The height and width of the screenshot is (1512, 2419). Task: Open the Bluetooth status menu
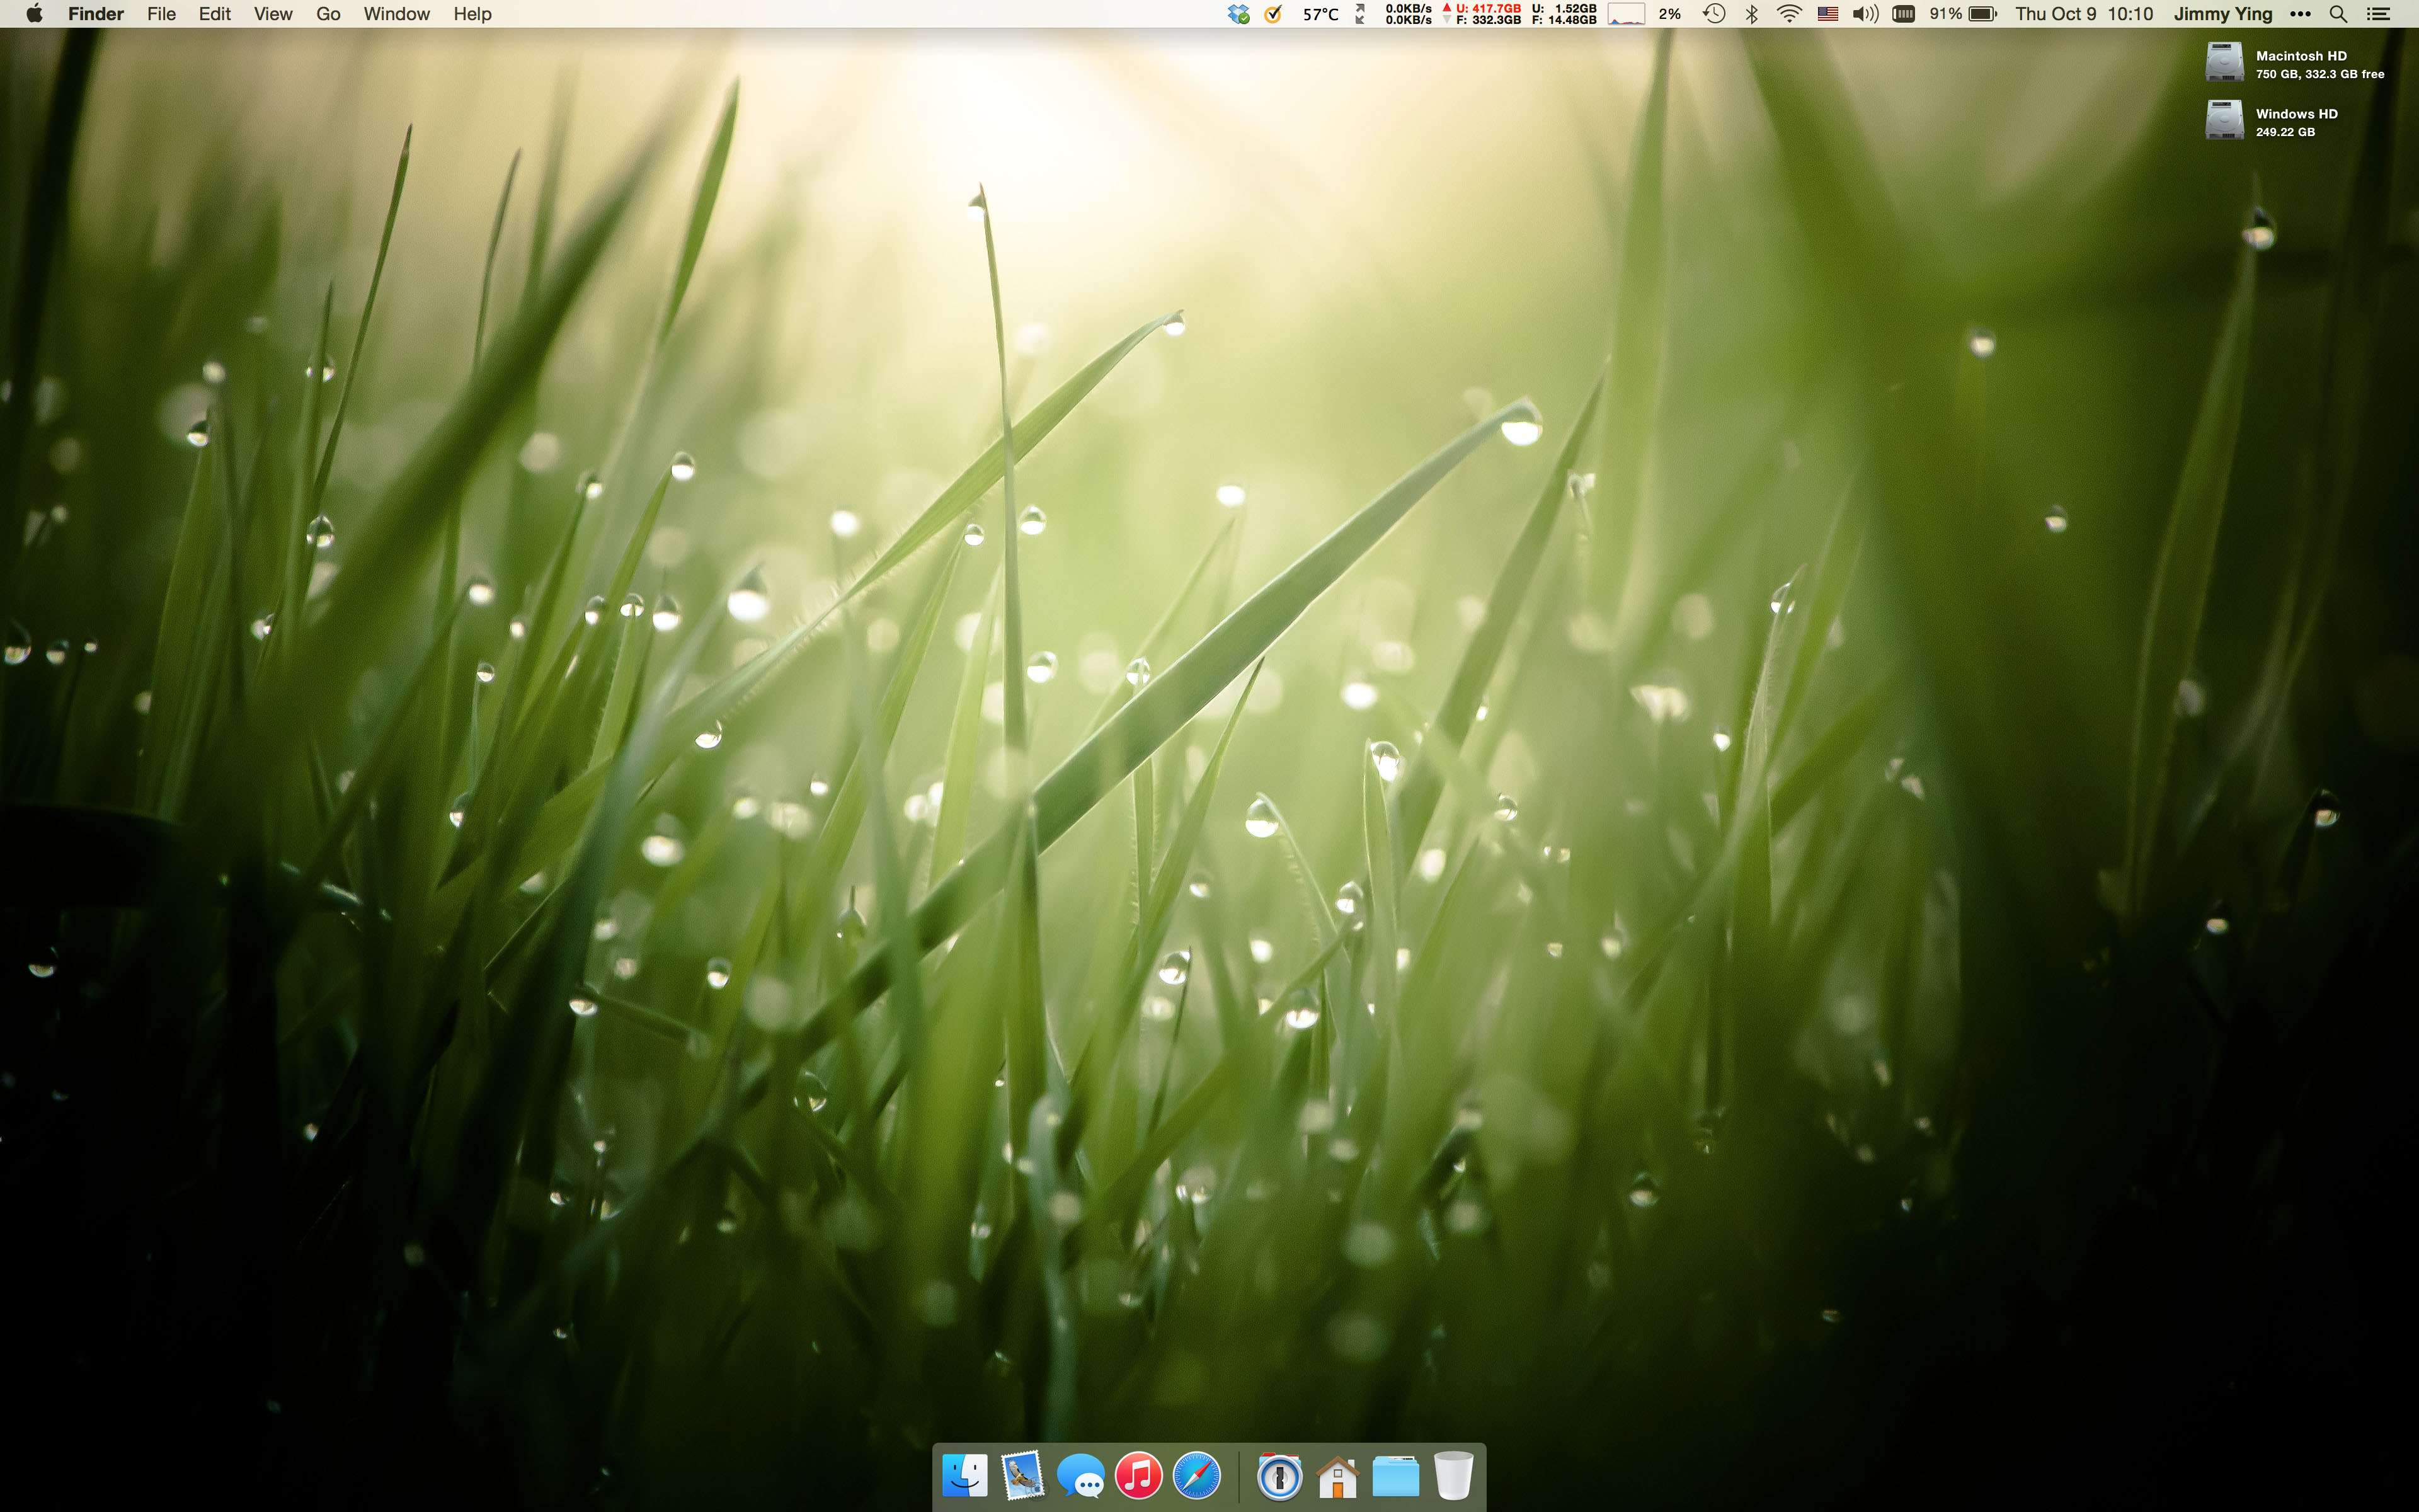point(1751,14)
